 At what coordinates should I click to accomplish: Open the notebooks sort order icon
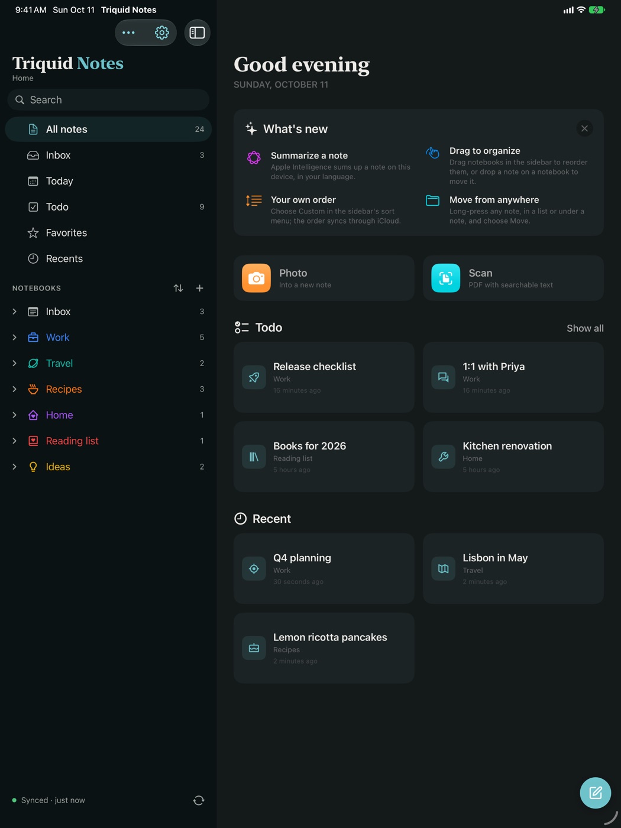coord(178,288)
